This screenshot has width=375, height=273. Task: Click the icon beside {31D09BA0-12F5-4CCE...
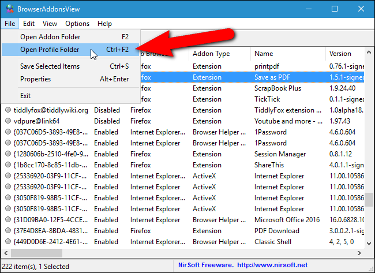pos(8,219)
